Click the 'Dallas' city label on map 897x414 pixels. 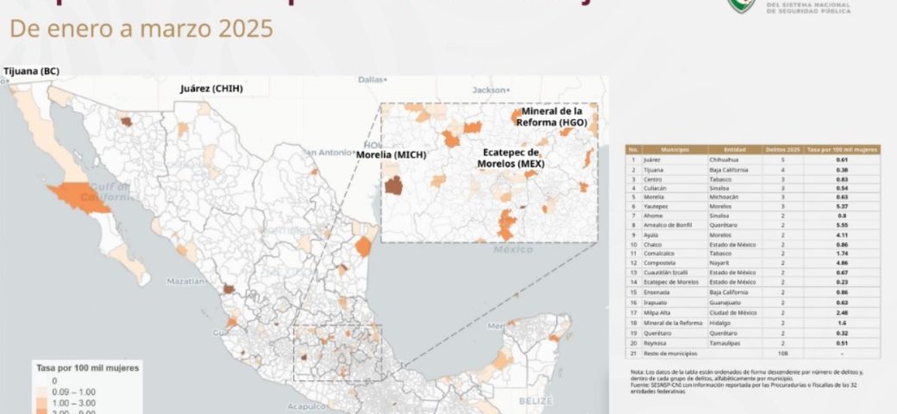click(373, 79)
